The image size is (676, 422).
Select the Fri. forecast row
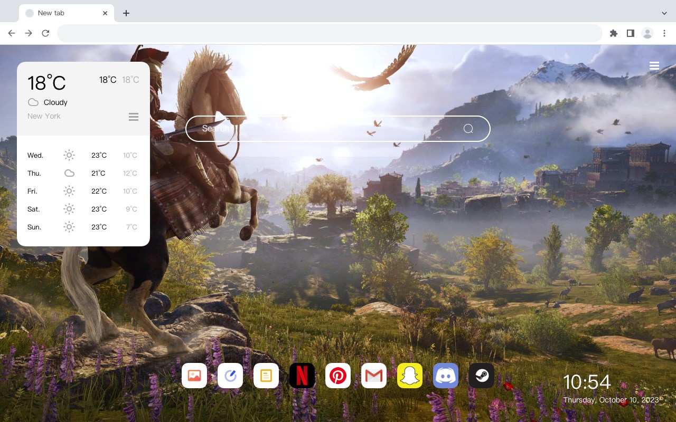coord(83,191)
